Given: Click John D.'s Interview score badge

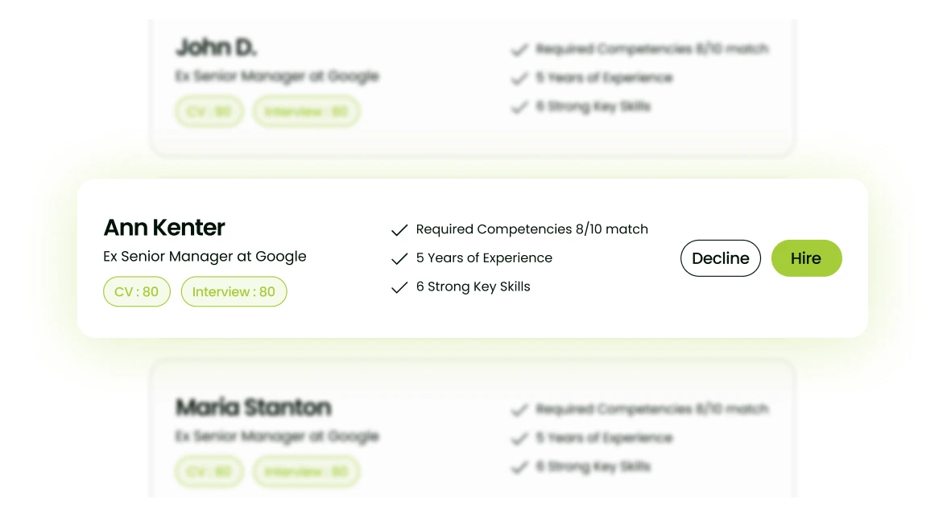Looking at the screenshot, I should [x=306, y=112].
